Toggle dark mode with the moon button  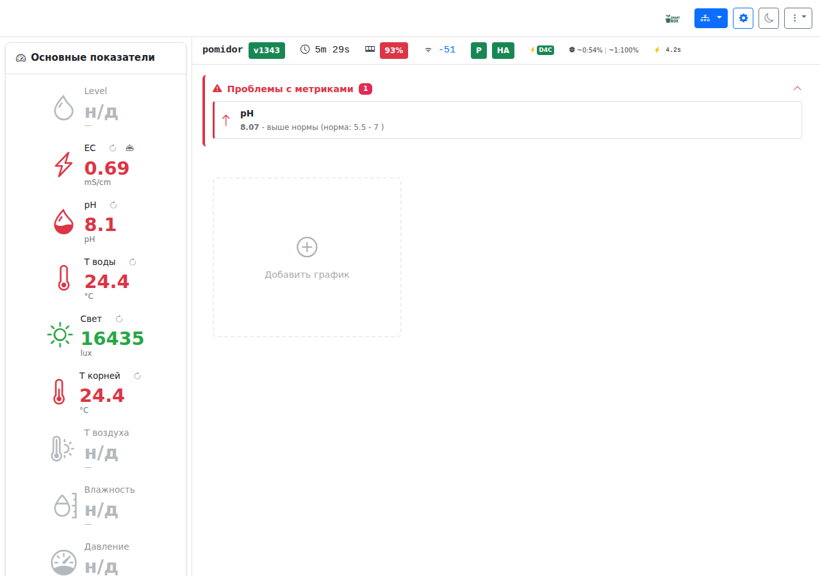coord(769,18)
